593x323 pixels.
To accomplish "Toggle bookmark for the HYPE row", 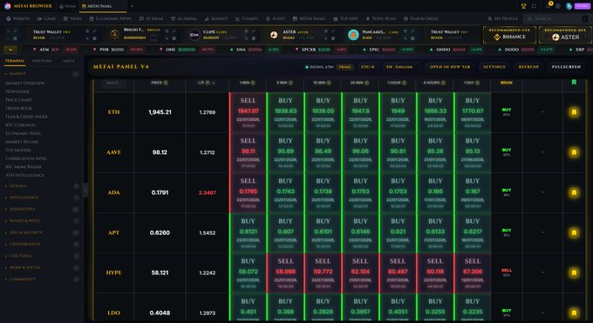I will 574,273.
